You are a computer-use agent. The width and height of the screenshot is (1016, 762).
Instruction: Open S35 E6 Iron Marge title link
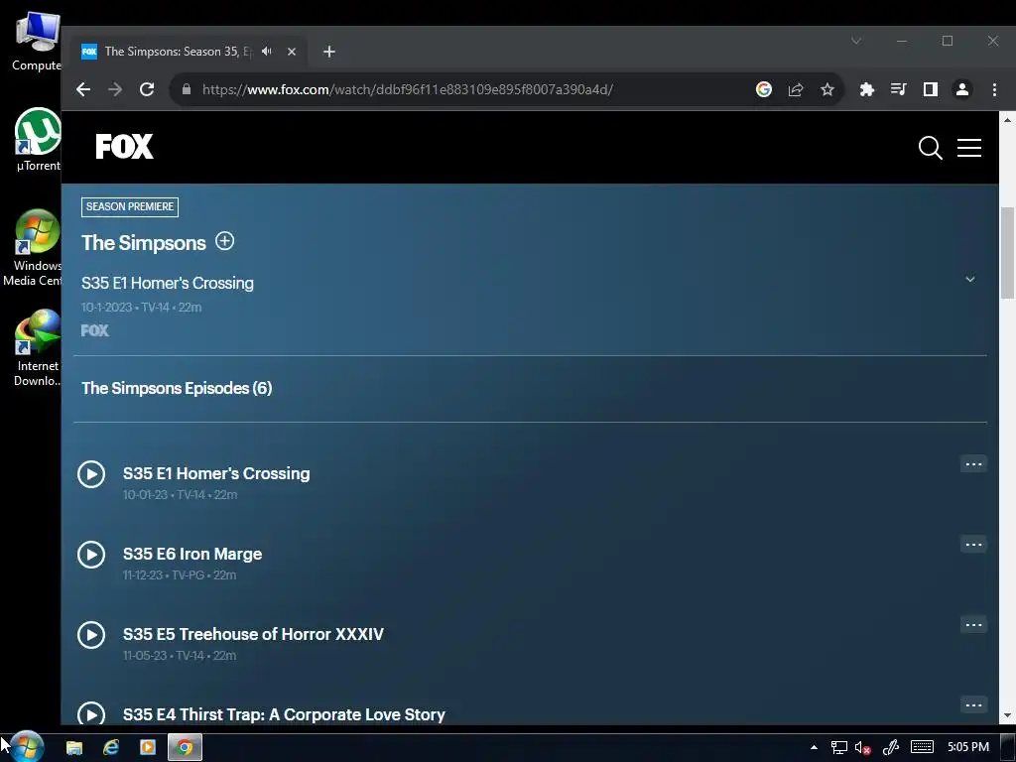click(192, 554)
